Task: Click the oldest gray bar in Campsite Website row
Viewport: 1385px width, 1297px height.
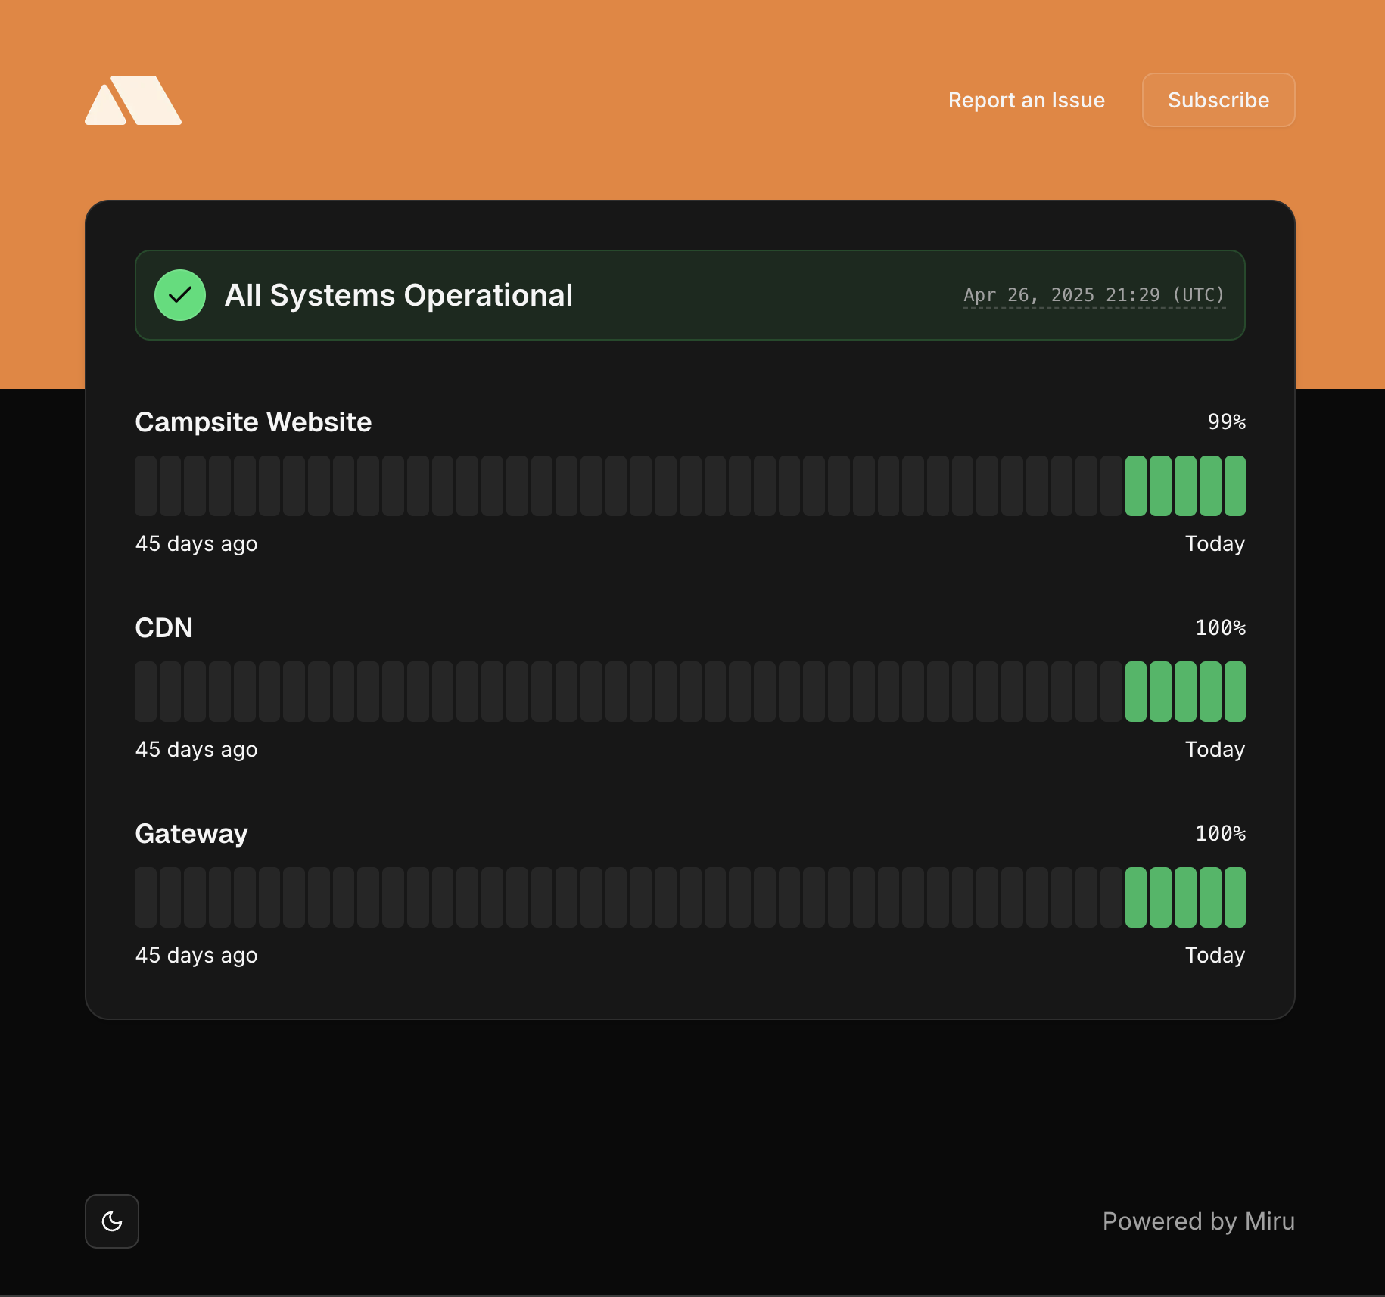Action: tap(146, 486)
